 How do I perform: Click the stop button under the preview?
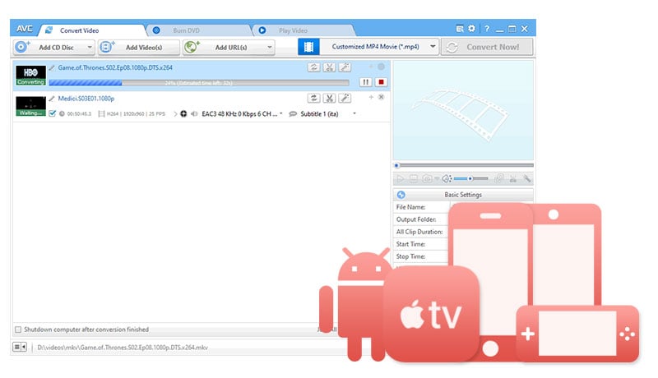(x=414, y=179)
